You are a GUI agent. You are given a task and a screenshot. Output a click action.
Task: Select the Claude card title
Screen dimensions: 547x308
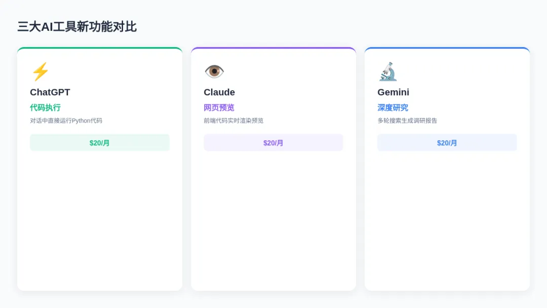coord(219,92)
